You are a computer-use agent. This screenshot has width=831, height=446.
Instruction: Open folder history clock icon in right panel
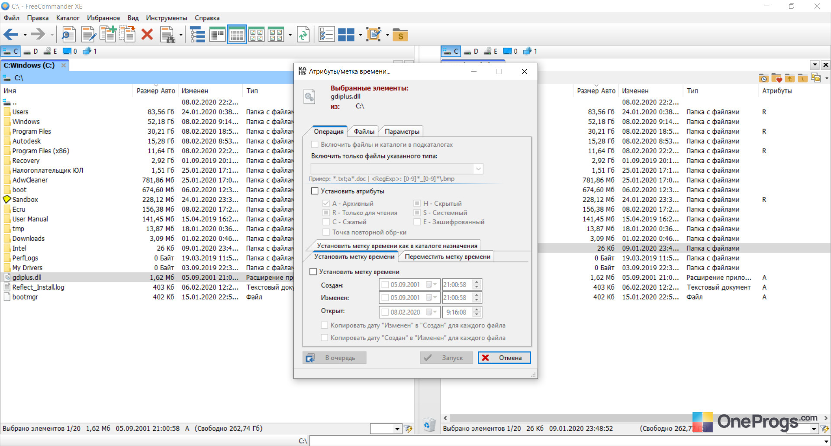pos(764,78)
